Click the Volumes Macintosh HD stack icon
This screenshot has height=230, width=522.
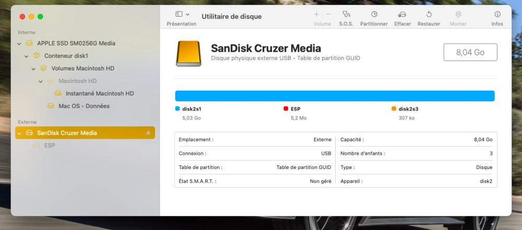(x=43, y=68)
